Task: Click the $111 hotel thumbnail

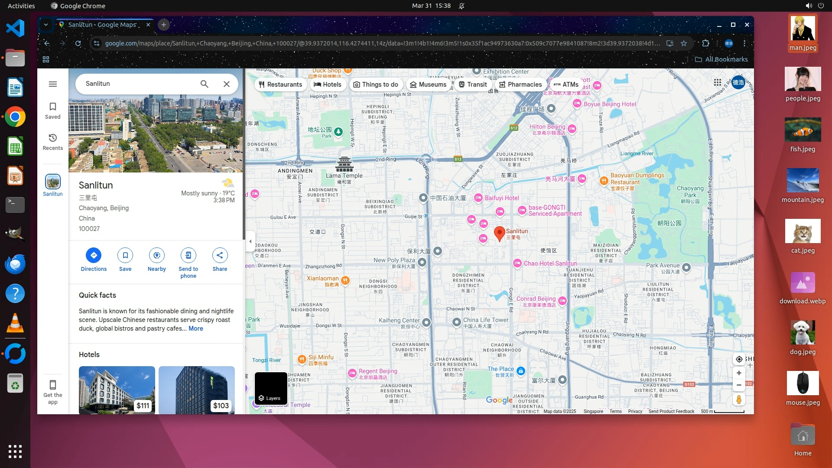Action: coord(117,390)
